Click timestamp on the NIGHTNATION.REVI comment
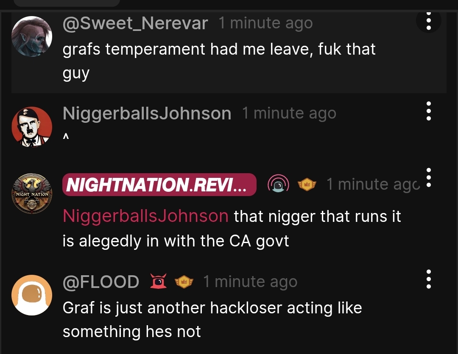 [x=373, y=184]
